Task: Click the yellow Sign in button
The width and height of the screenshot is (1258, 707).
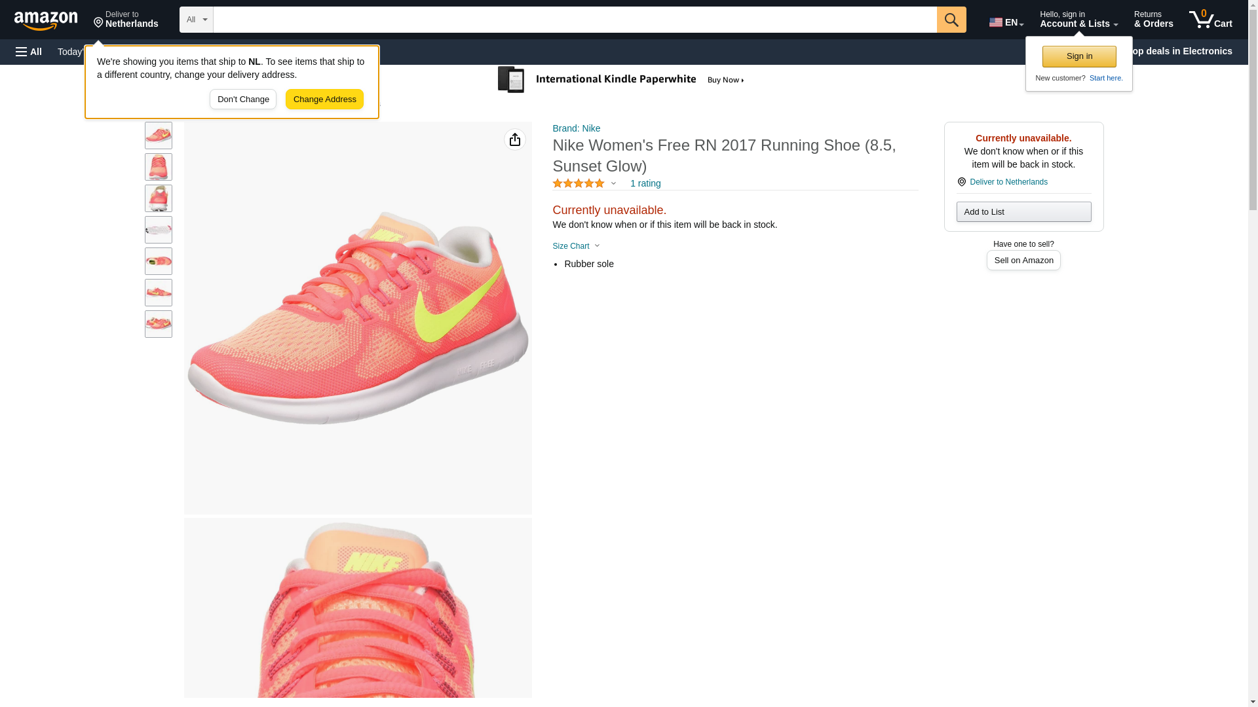Action: tap(1078, 56)
